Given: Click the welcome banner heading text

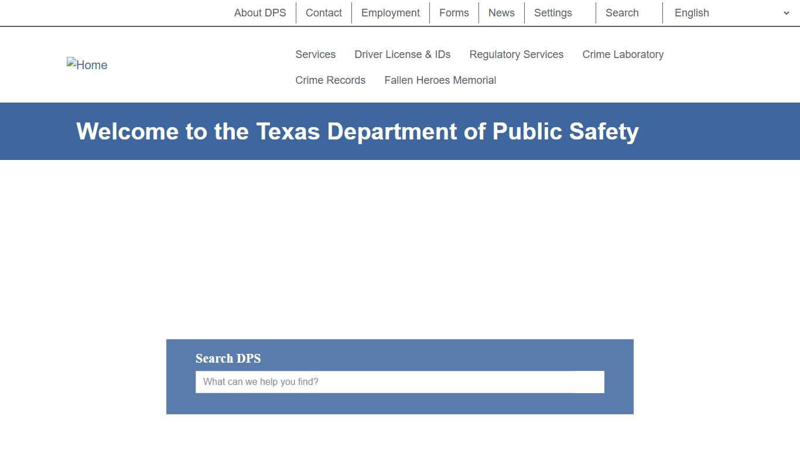Looking at the screenshot, I should point(357,131).
